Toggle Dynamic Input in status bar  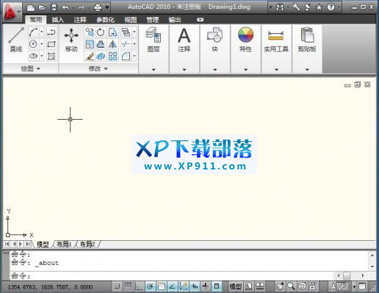pyautogui.click(x=195, y=286)
